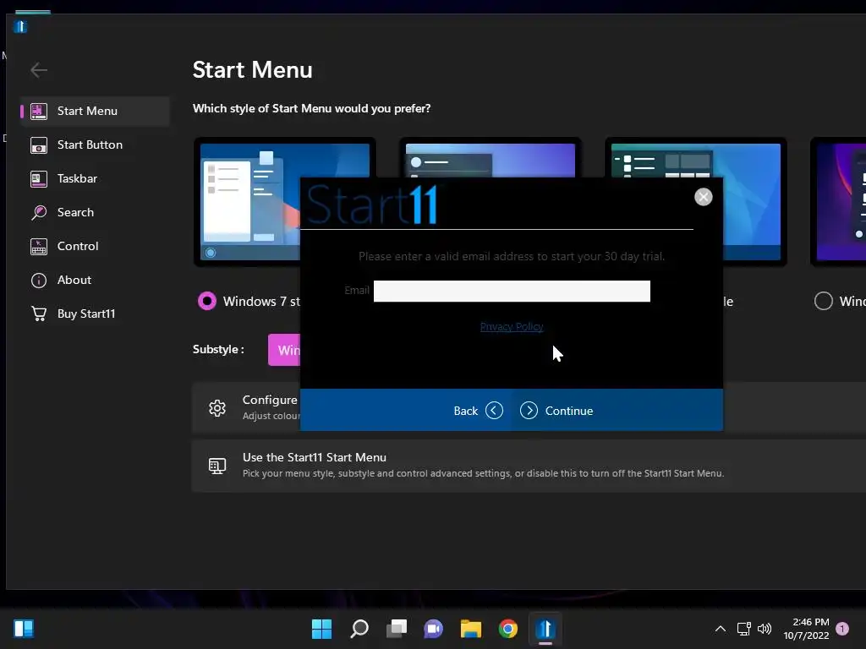866x649 pixels.
Task: Click the Start11 app icon in title bar
Action: coord(20,26)
